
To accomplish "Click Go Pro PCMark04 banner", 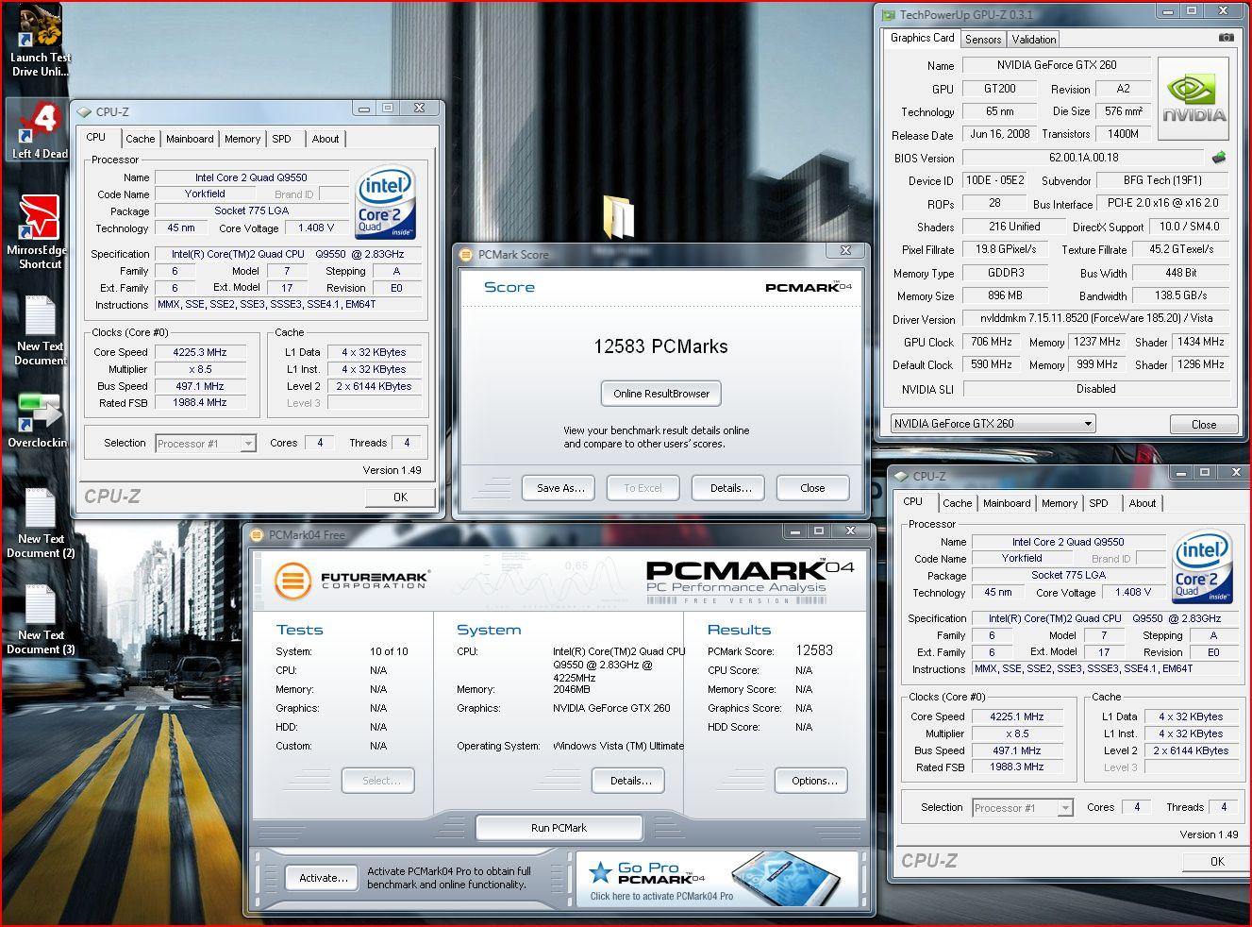I will coord(718,879).
